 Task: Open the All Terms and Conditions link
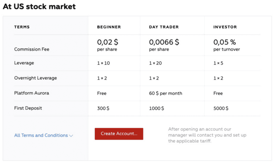[x=41, y=135]
